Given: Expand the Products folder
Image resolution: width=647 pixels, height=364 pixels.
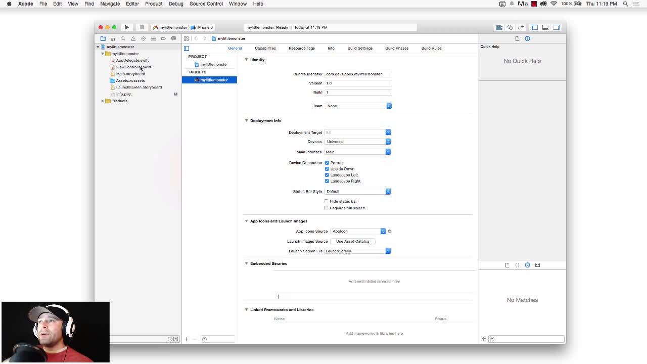Looking at the screenshot, I should point(103,101).
